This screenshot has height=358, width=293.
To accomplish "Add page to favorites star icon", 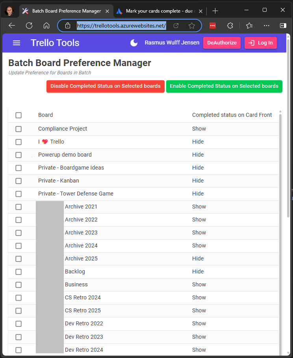I will [192, 26].
